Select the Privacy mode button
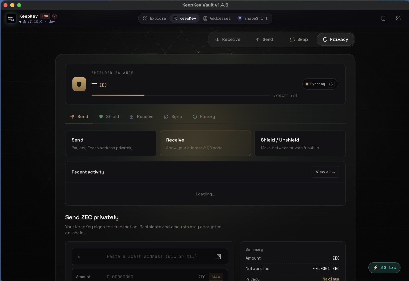Viewport: 409px width, 281px height. 335,39
